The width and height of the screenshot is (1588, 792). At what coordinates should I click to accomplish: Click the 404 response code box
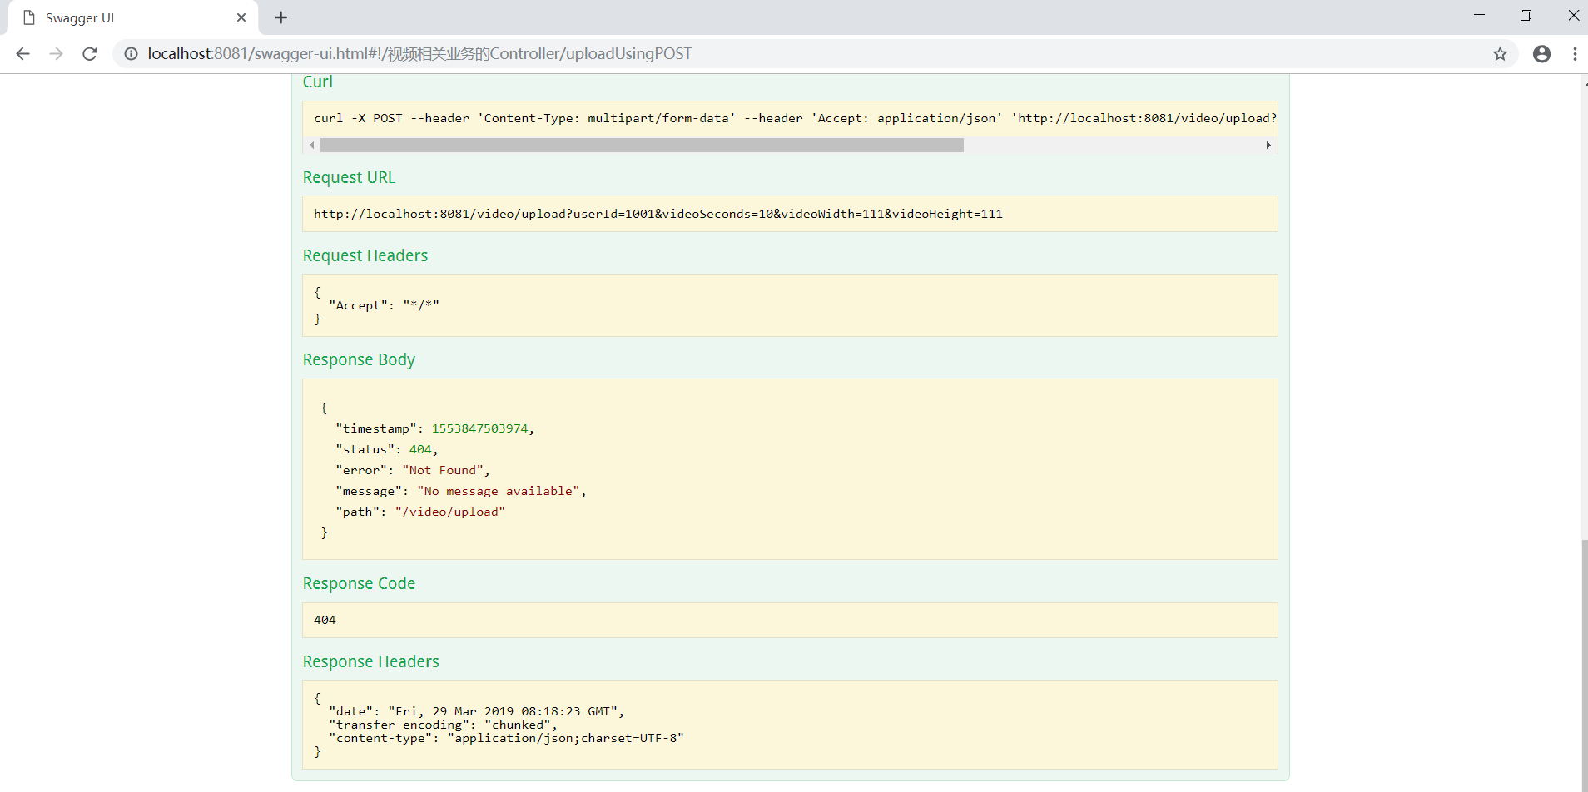[x=789, y=620]
